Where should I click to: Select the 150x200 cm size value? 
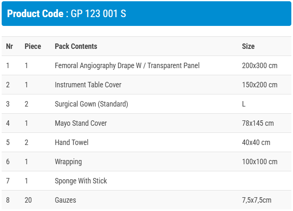[x=260, y=85]
